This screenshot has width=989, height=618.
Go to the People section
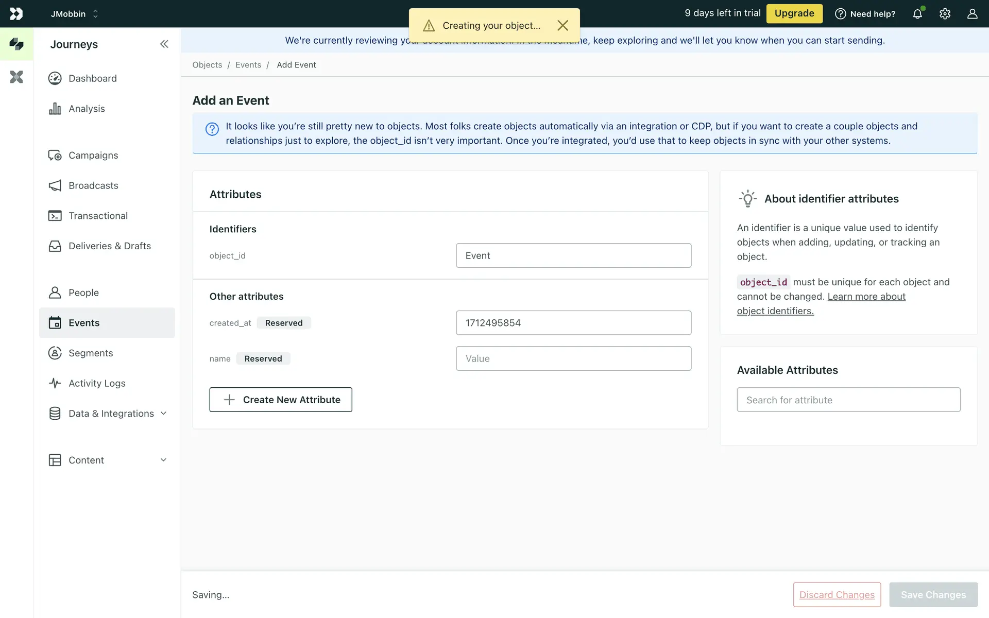click(x=83, y=293)
